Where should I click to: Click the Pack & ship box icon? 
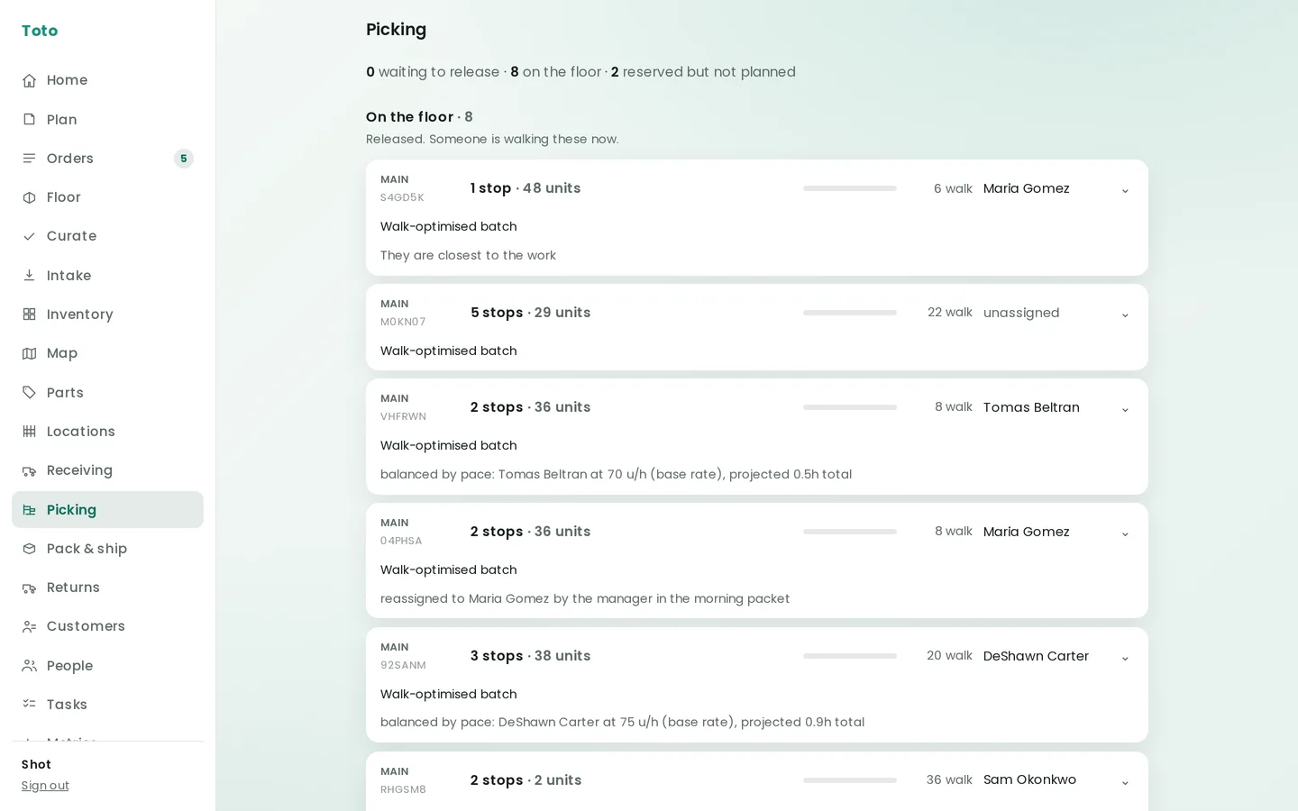(x=29, y=549)
